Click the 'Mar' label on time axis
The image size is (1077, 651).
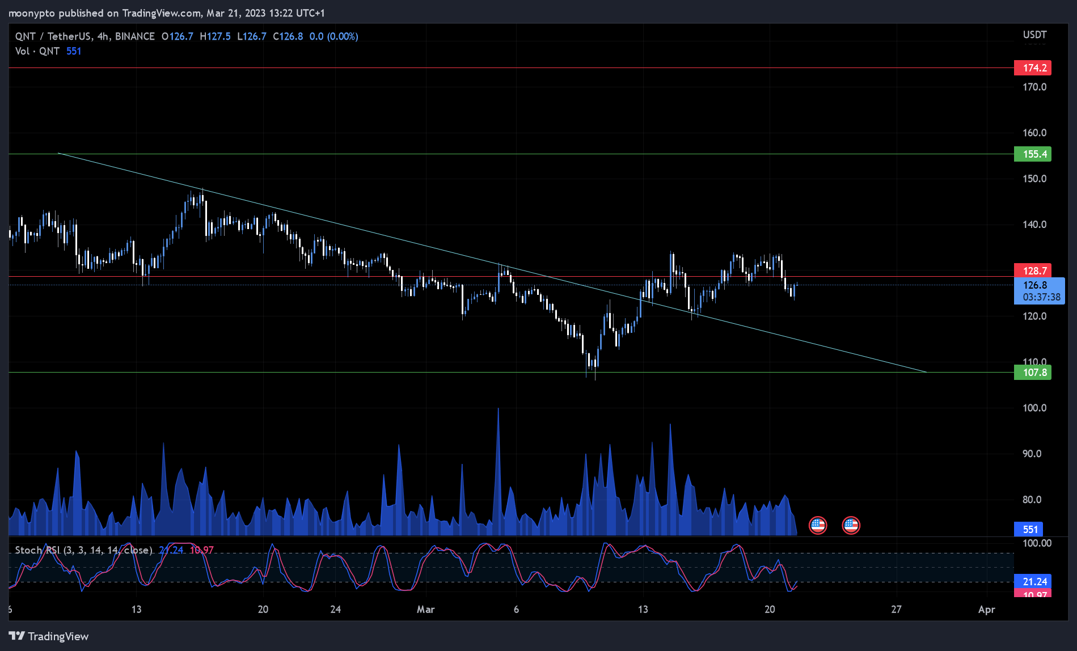click(425, 610)
